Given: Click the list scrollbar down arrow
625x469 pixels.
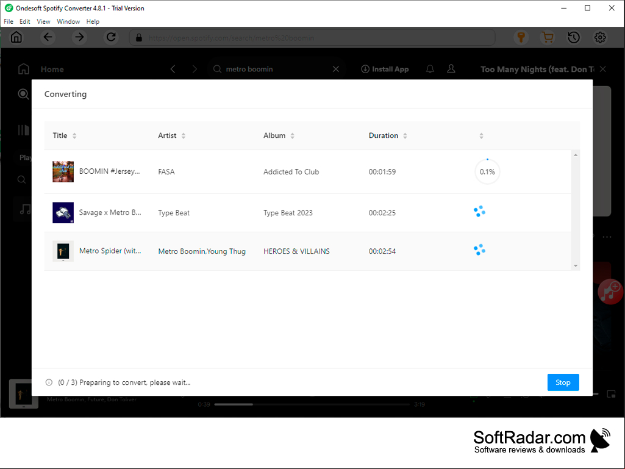Looking at the screenshot, I should pyautogui.click(x=576, y=266).
